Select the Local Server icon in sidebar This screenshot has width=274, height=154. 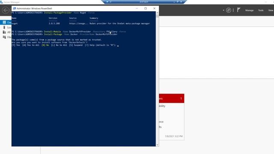pyautogui.click(x=4, y=27)
